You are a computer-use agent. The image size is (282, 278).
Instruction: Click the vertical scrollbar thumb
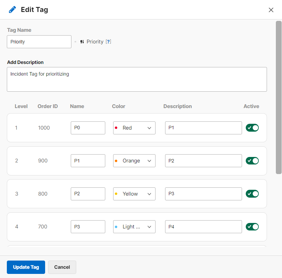click(279, 97)
